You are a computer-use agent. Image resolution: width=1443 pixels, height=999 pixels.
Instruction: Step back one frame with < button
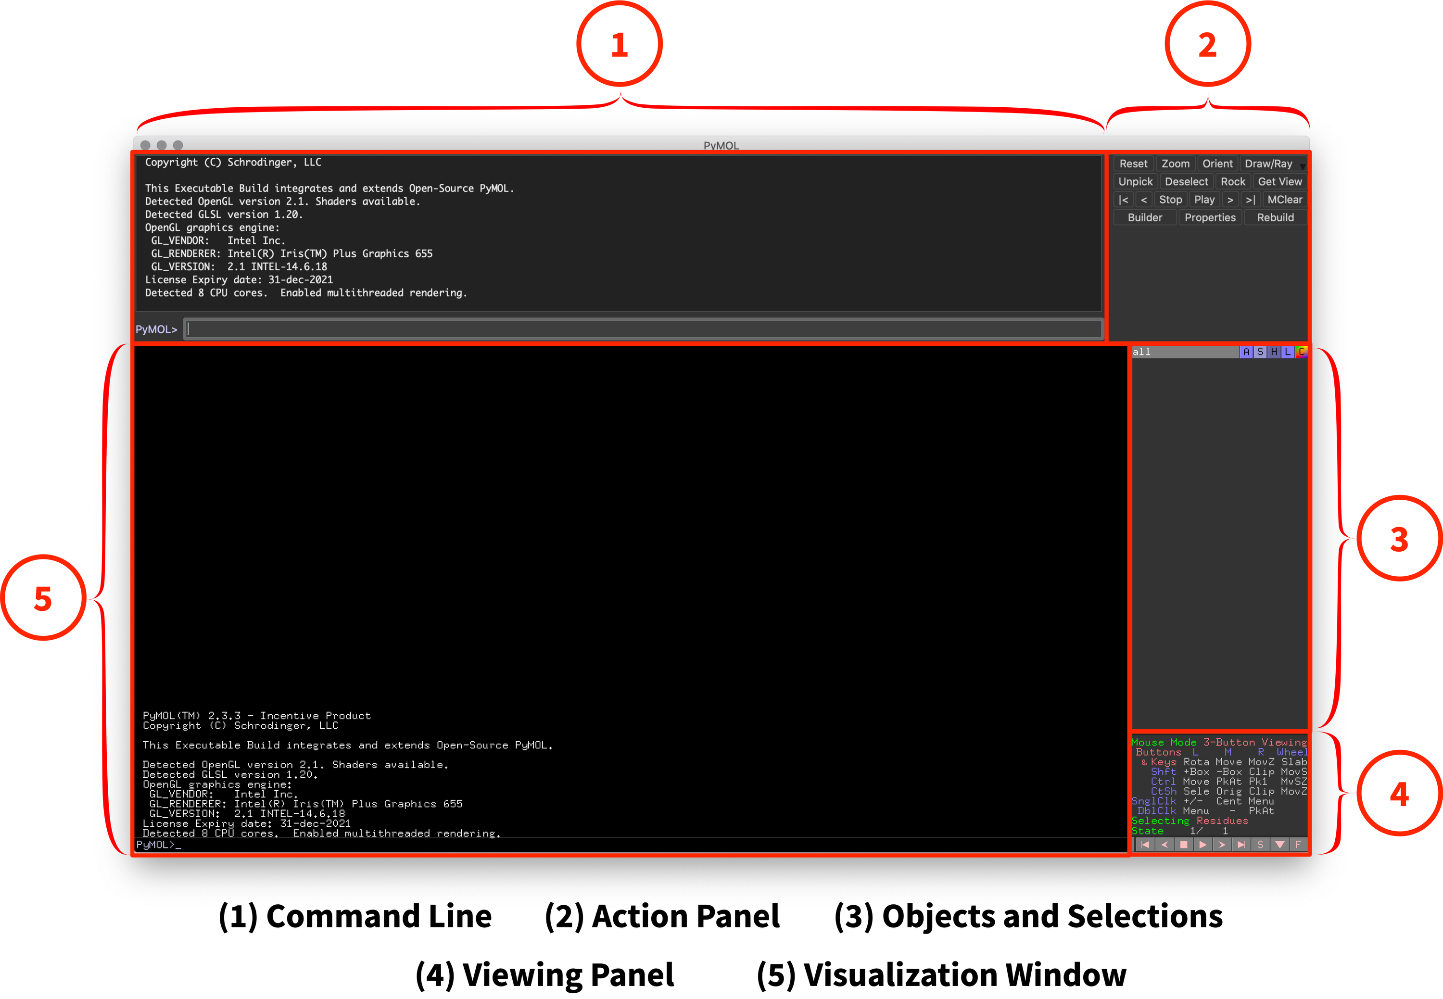tap(1144, 200)
